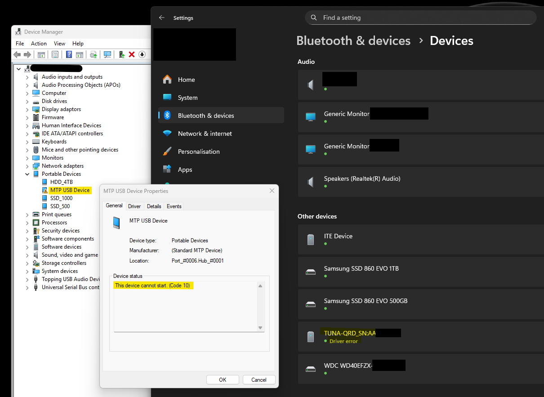Open the Events tab
The height and width of the screenshot is (397, 544).
[x=174, y=206]
